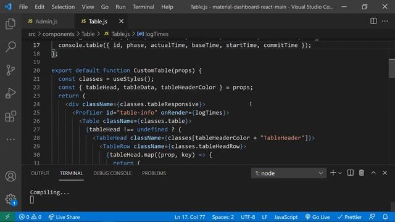Click 'src' in the breadcrumb
This screenshot has height=222, width=395.
[x=31, y=34]
